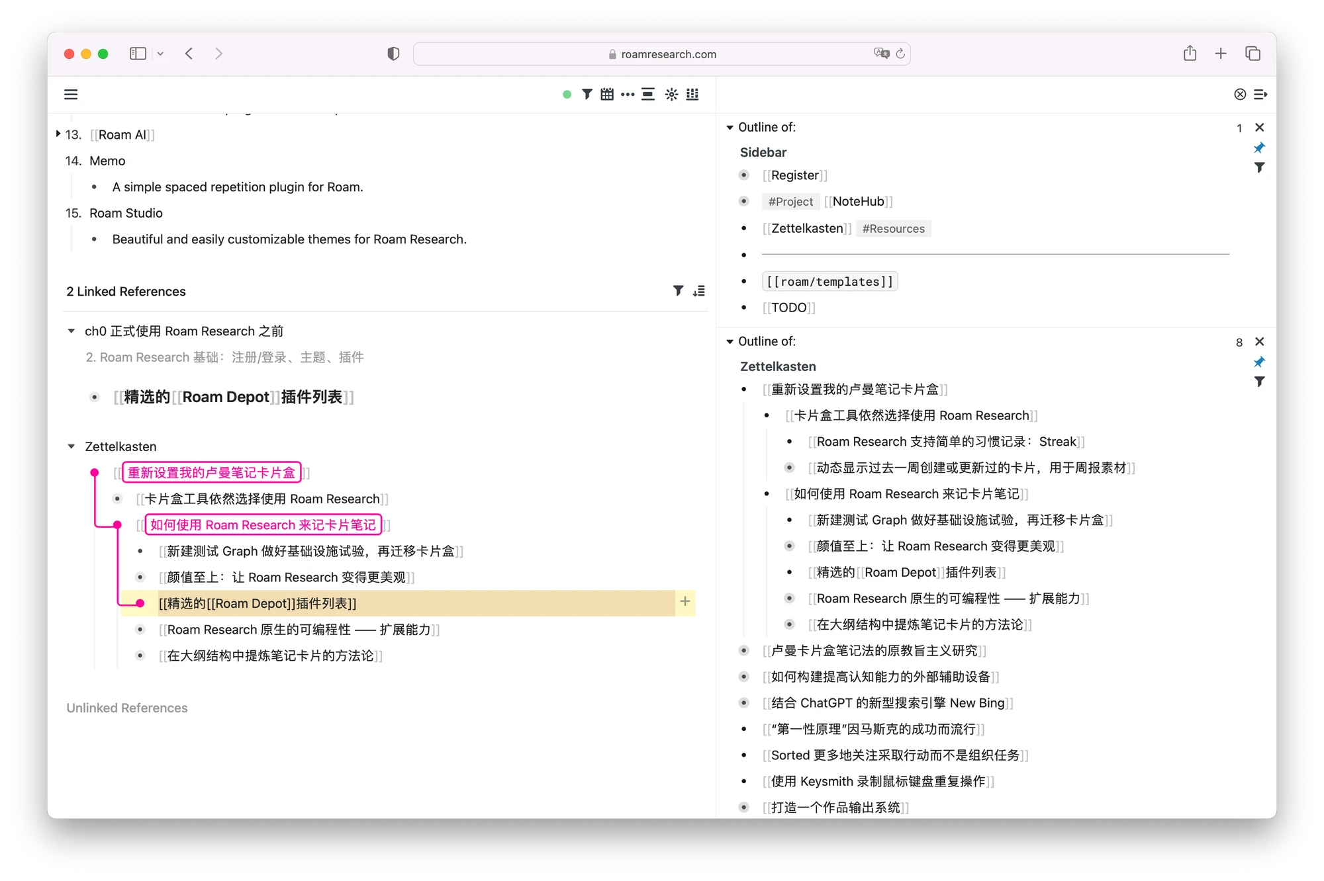The height and width of the screenshot is (881, 1324).
Task: Collapse the right sidebar panel icon
Action: [x=1260, y=95]
